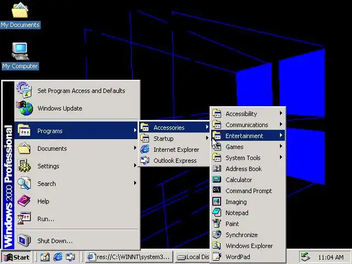Choose Help from the Start menu

tap(76, 201)
